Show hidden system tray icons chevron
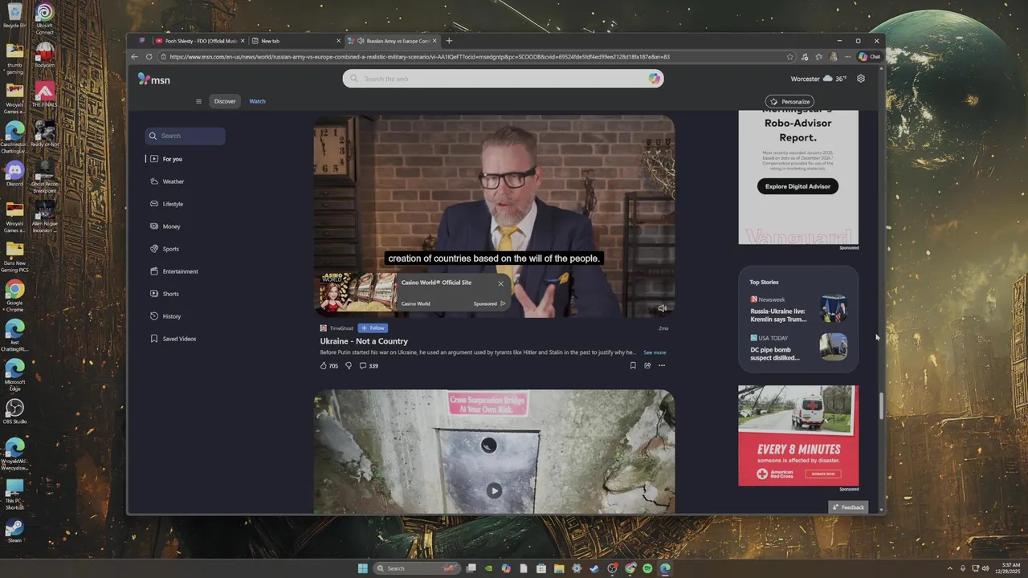 point(950,568)
